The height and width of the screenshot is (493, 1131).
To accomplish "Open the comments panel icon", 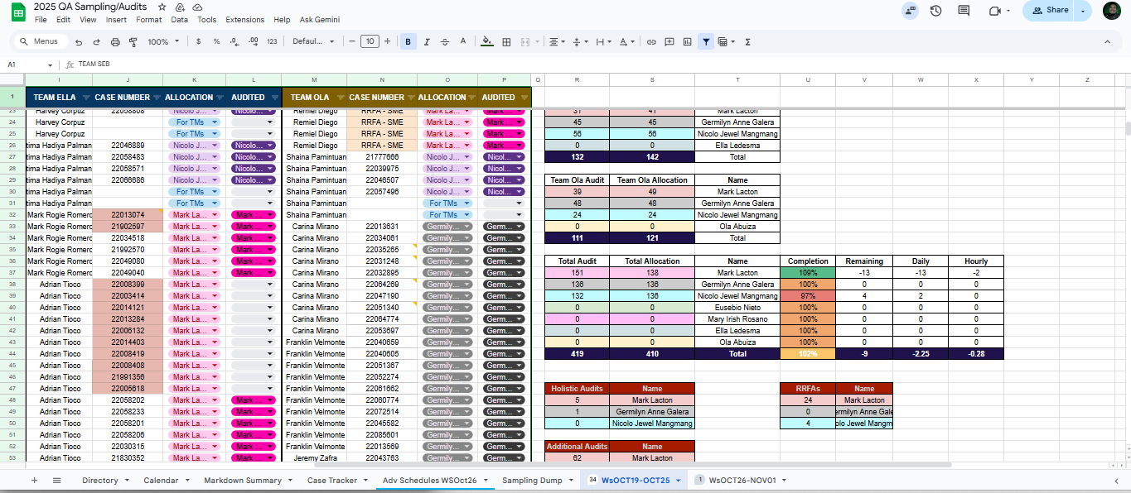I will 964,10.
